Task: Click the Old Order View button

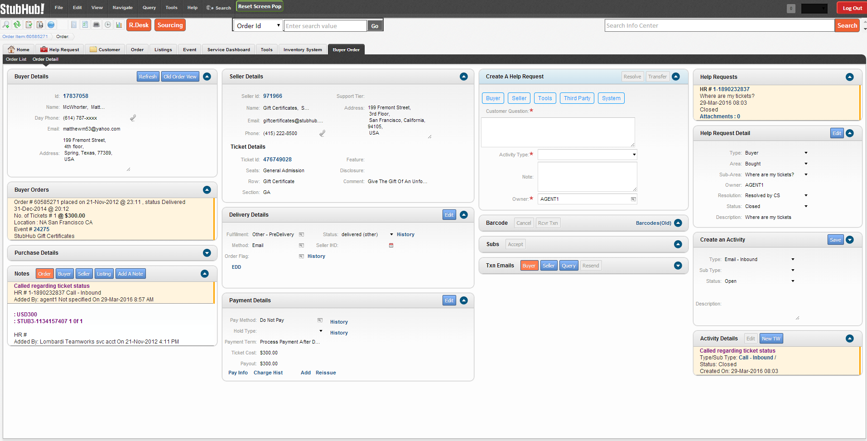Action: pyautogui.click(x=180, y=77)
